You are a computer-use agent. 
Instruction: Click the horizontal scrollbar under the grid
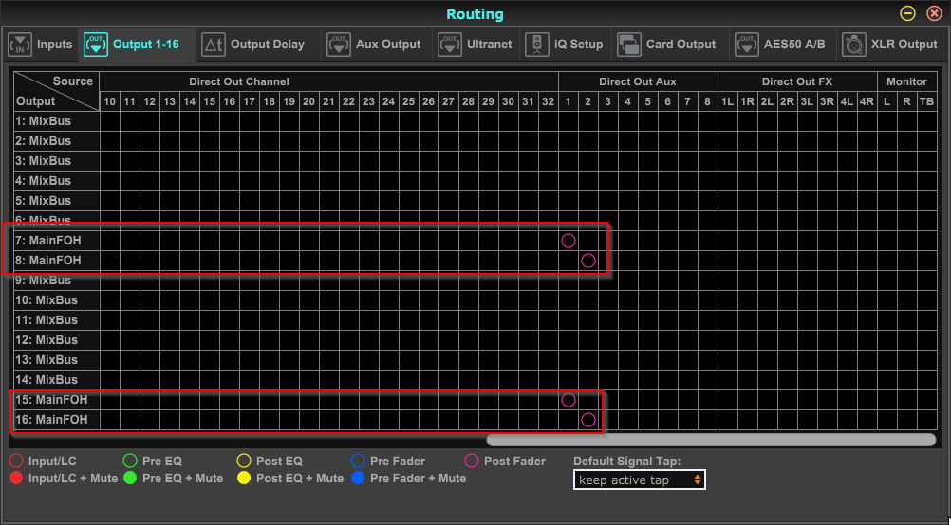[710, 440]
